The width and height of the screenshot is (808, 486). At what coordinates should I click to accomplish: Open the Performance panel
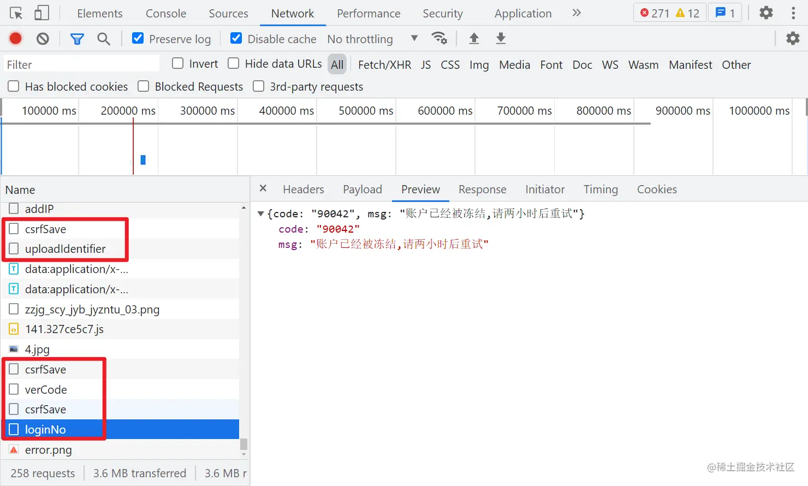[369, 13]
